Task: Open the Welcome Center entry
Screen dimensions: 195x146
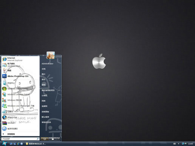Action: 20,83
